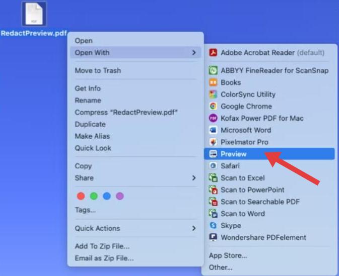Click the Pixelmator Pro icon
339x276 pixels.
point(213,142)
